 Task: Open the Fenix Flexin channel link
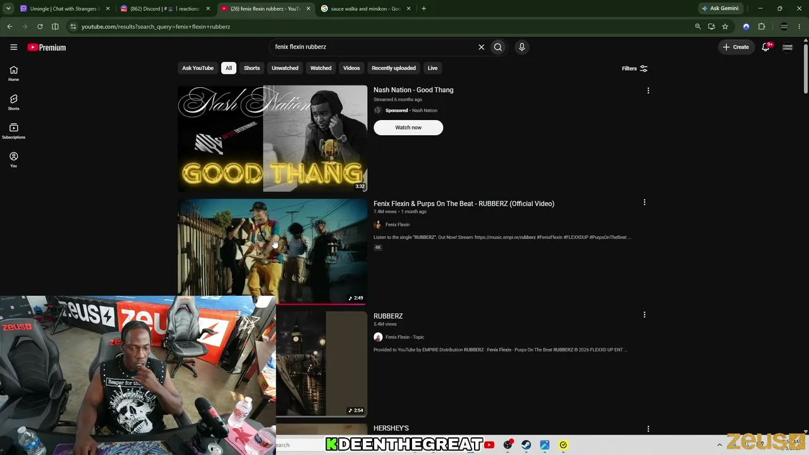point(398,224)
